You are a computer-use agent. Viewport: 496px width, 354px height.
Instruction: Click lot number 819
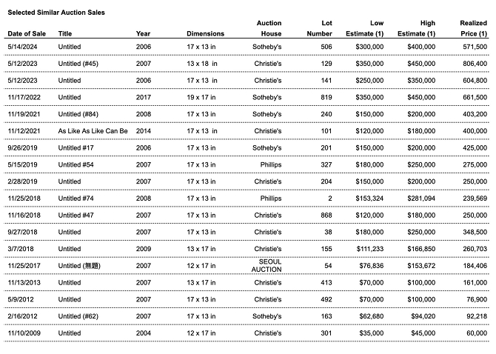326,97
